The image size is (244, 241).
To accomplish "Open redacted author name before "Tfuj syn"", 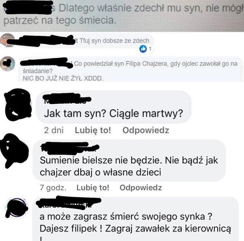I will pyautogui.click(x=43, y=41).
